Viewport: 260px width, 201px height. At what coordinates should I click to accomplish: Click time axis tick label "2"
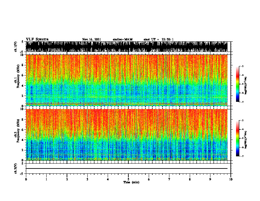point(67,179)
